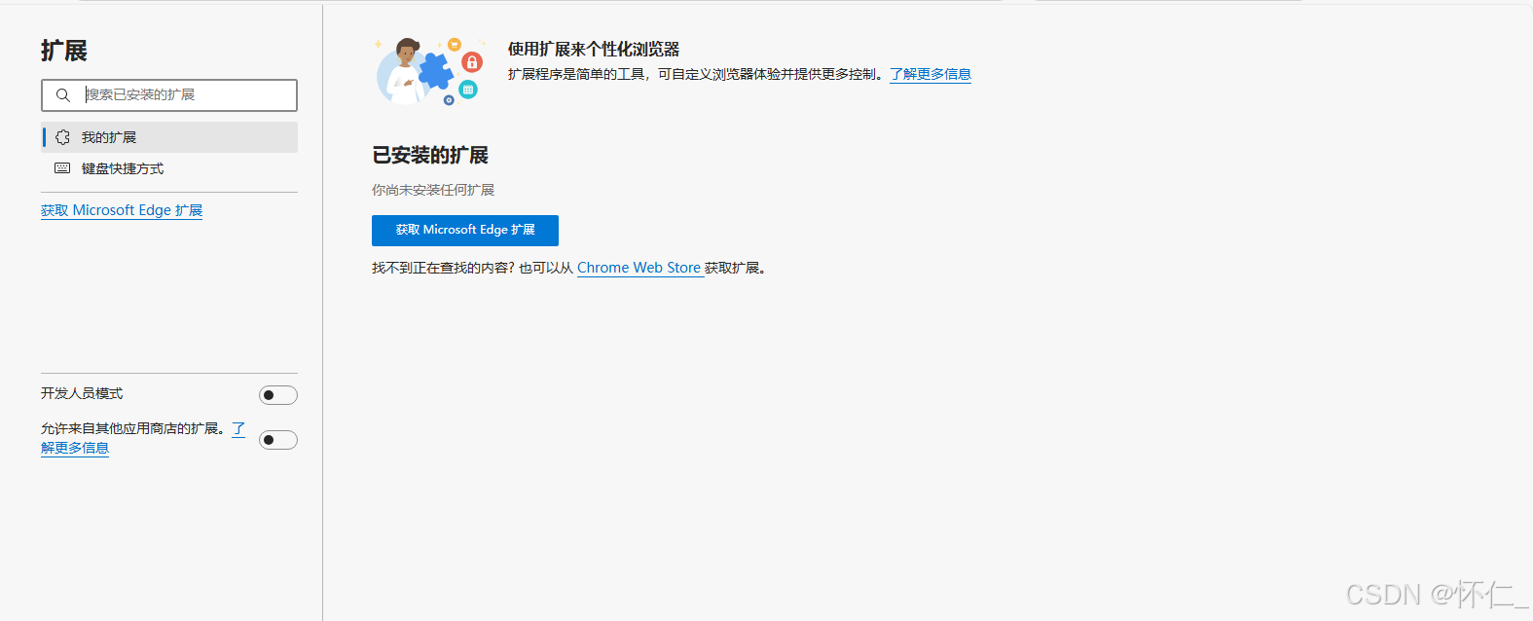
Task: Click the 已安装的扩展 heading
Action: [430, 156]
